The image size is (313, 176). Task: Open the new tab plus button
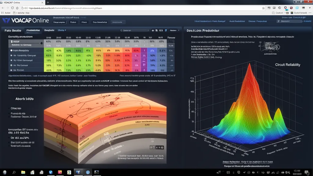pyautogui.click(x=48, y=2)
